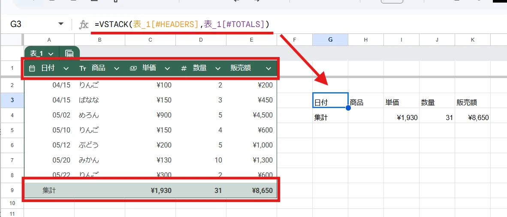This screenshot has width=507, height=217.
Task: Click cell G3 containing 日付
Action: pos(330,100)
